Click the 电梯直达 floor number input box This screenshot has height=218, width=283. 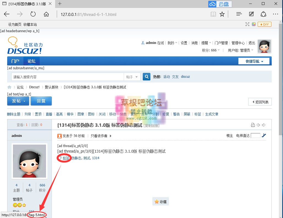coord(255,136)
